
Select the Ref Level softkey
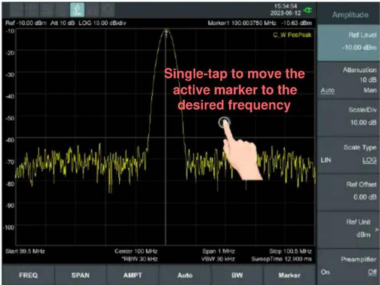point(348,43)
